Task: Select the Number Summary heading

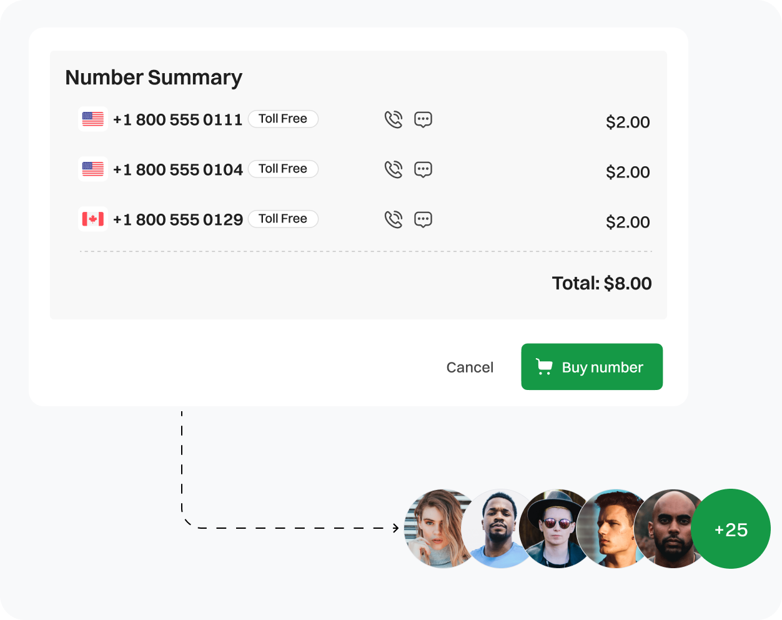Action: (154, 77)
